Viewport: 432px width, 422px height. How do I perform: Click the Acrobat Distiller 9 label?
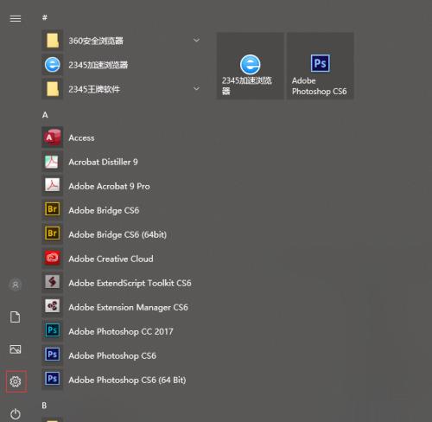[x=103, y=162]
